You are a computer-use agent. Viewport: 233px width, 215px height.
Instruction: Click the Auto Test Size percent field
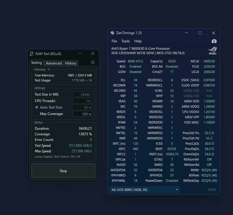tap(82, 107)
